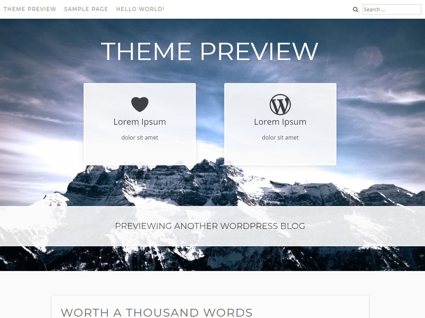The height and width of the screenshot is (318, 425).
Task: Click the magnifying glass search icon
Action: [356, 10]
